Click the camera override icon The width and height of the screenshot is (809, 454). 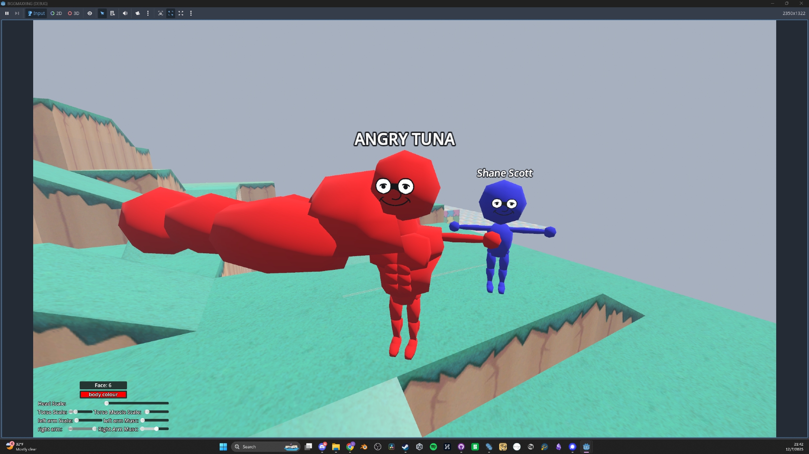(x=138, y=13)
